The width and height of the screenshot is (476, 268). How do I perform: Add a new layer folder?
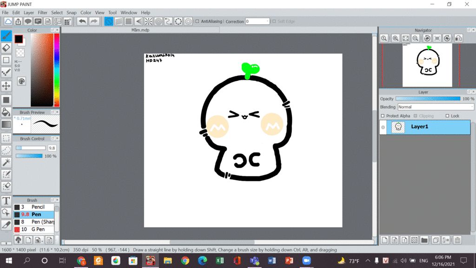[x=424, y=240]
